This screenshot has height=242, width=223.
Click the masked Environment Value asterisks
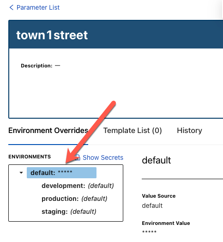(x=149, y=232)
